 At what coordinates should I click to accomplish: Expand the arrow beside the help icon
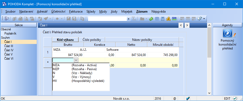[204, 19]
